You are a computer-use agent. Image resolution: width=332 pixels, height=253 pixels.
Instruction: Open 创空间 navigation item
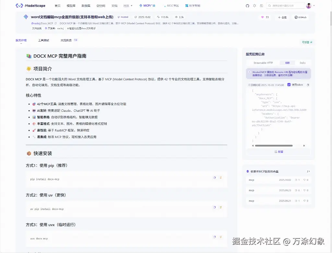pos(101,6)
